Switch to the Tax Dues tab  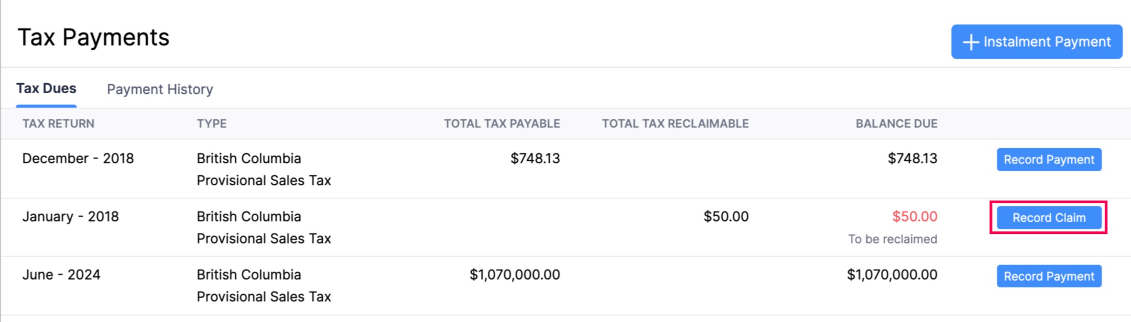click(x=46, y=88)
